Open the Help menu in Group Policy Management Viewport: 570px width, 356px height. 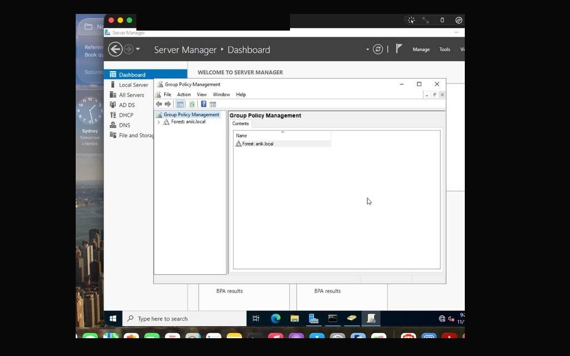[240, 95]
